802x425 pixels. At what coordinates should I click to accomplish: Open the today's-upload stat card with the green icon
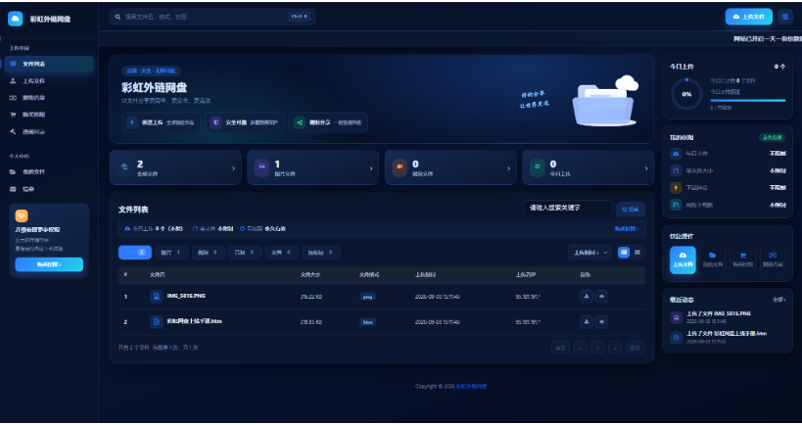589,167
